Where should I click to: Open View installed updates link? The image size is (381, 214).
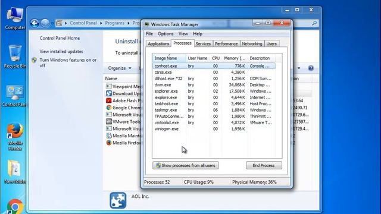[61, 52]
